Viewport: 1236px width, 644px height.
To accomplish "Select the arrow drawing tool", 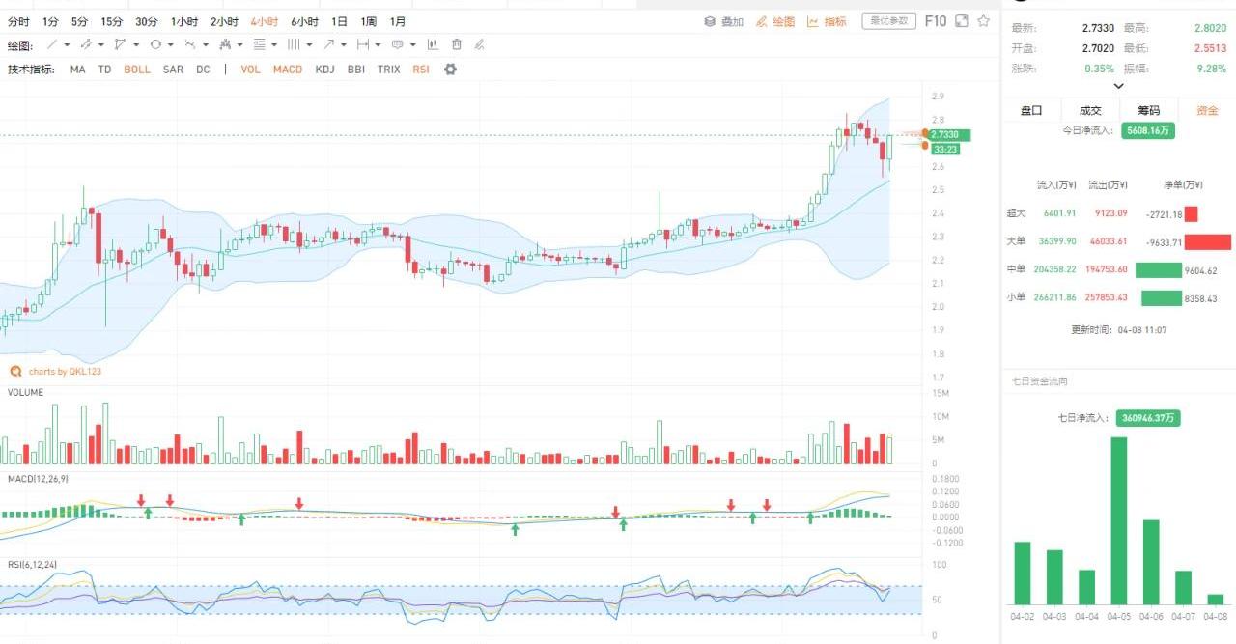I will [x=329, y=44].
